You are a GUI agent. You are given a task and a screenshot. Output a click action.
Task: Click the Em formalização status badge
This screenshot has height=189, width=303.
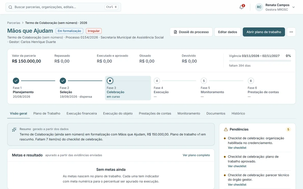[69, 31]
